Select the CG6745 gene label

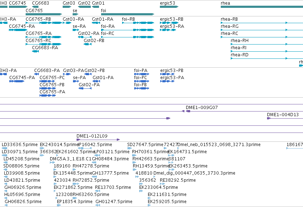pyautogui.click(x=17, y=3)
